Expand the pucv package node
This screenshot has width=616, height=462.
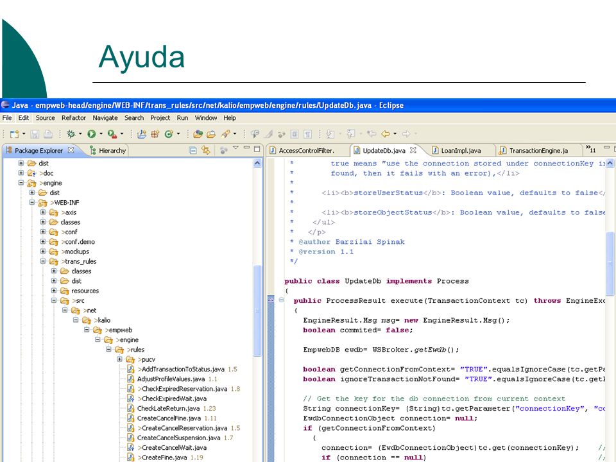coord(119,359)
